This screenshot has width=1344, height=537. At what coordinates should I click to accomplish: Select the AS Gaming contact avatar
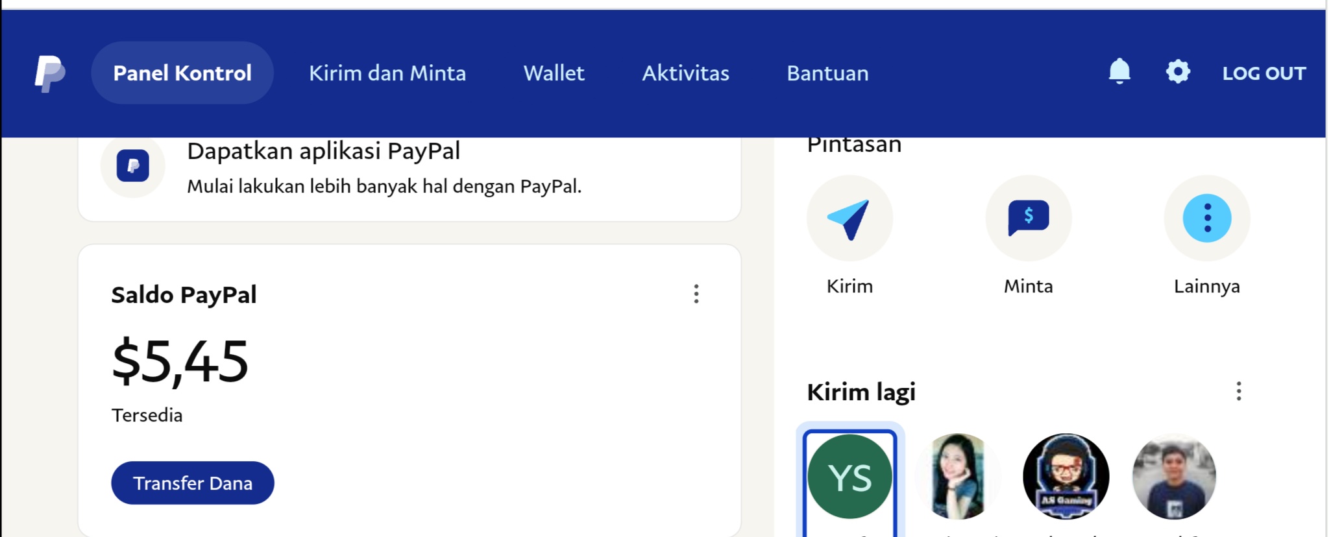point(1066,477)
